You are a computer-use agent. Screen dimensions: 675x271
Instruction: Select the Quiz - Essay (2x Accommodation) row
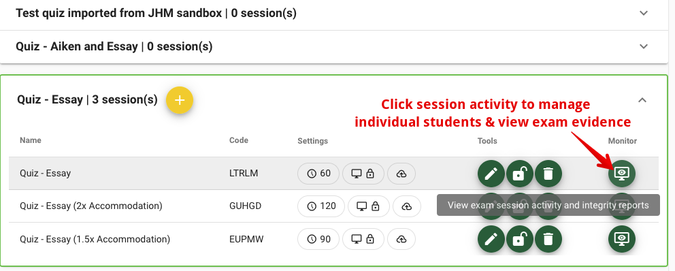pyautogui.click(x=333, y=206)
